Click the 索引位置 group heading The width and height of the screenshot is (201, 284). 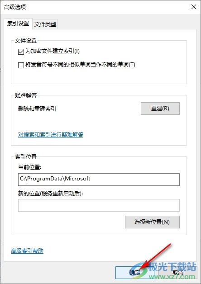[x=26, y=156]
